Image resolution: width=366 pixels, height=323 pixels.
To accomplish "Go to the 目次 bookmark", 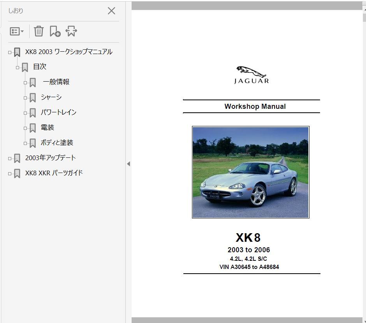I will [x=40, y=66].
